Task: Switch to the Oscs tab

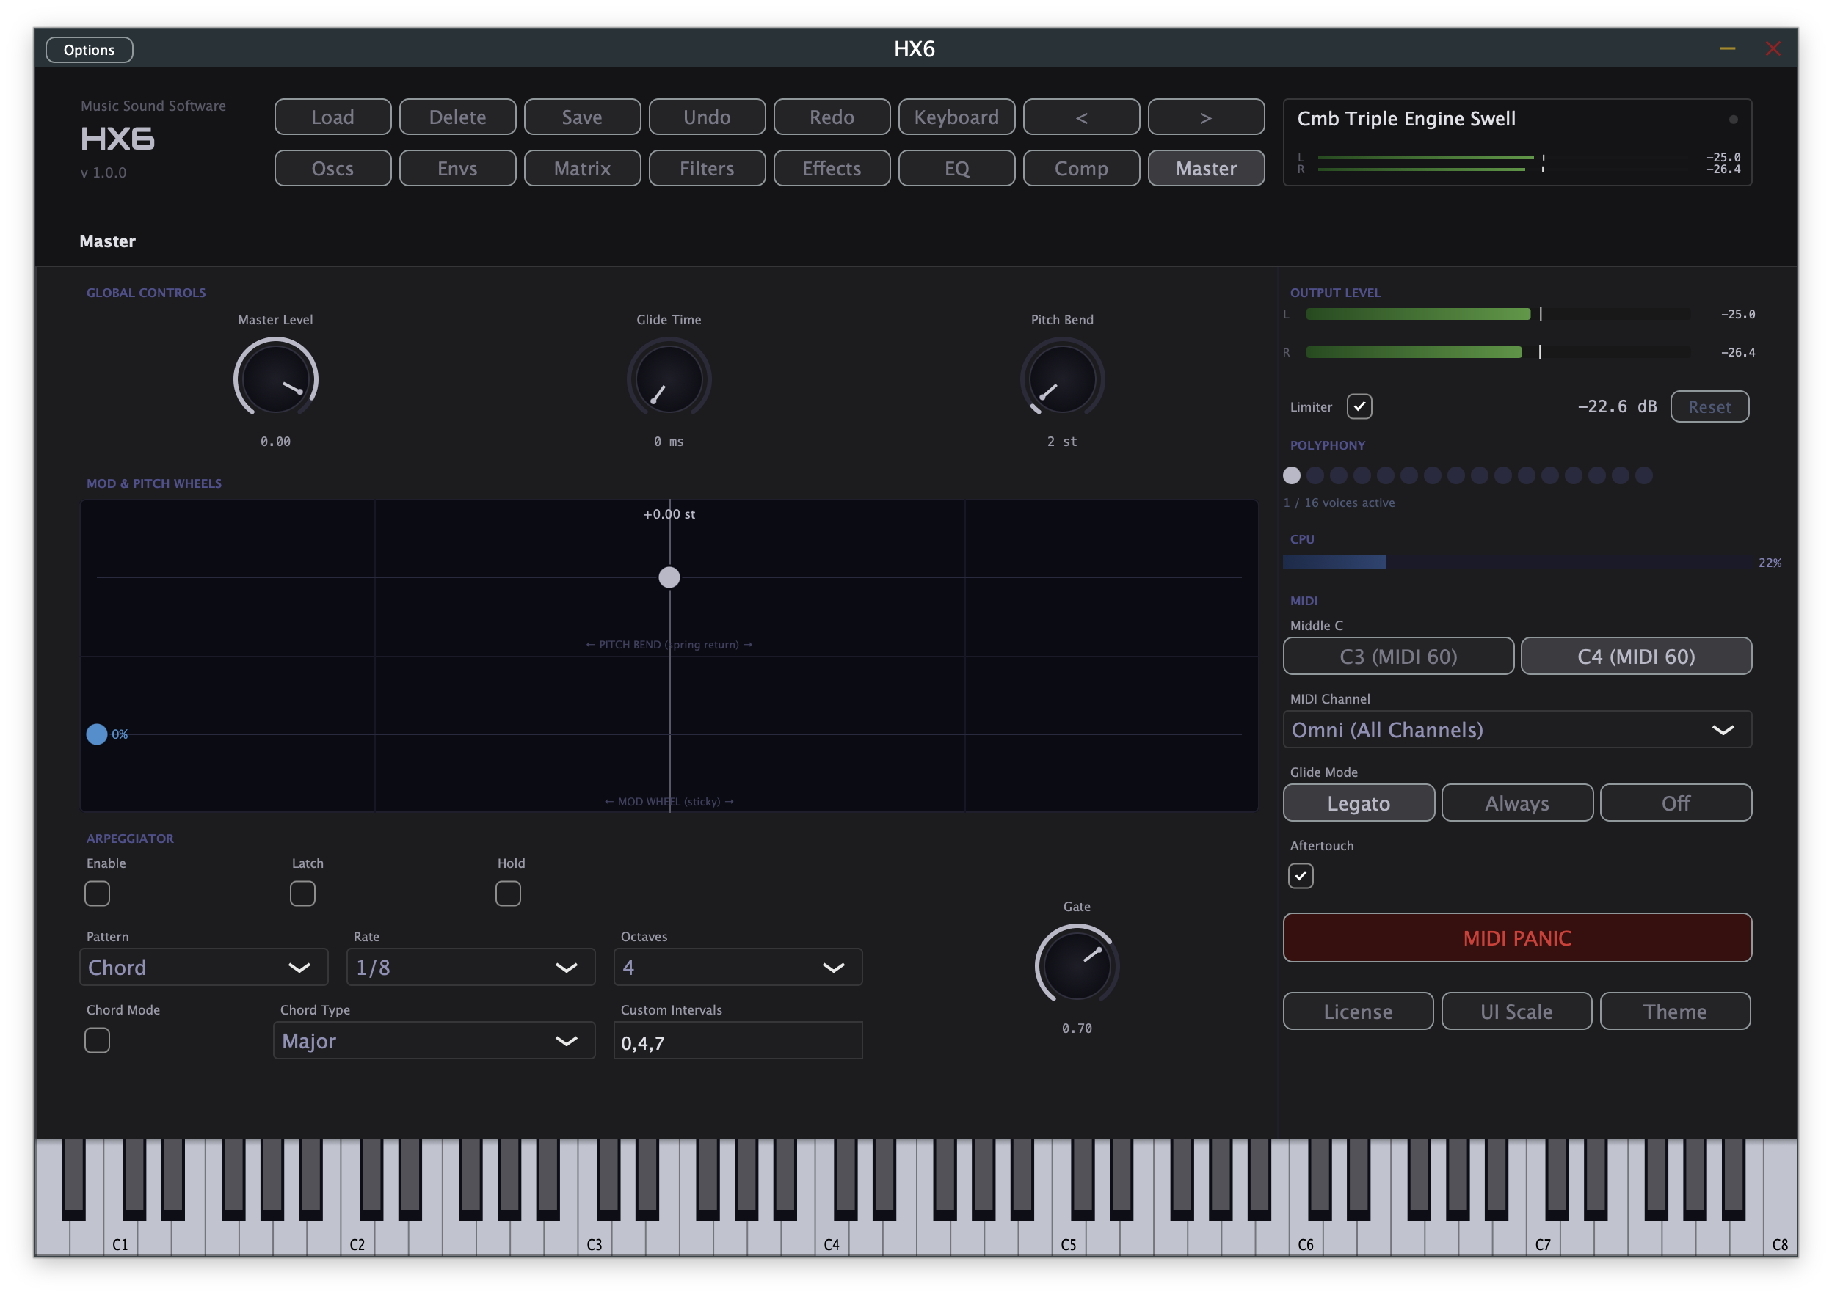Action: (332, 169)
